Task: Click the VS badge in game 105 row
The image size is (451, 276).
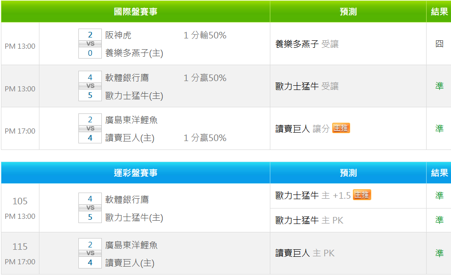Action: tap(90, 208)
